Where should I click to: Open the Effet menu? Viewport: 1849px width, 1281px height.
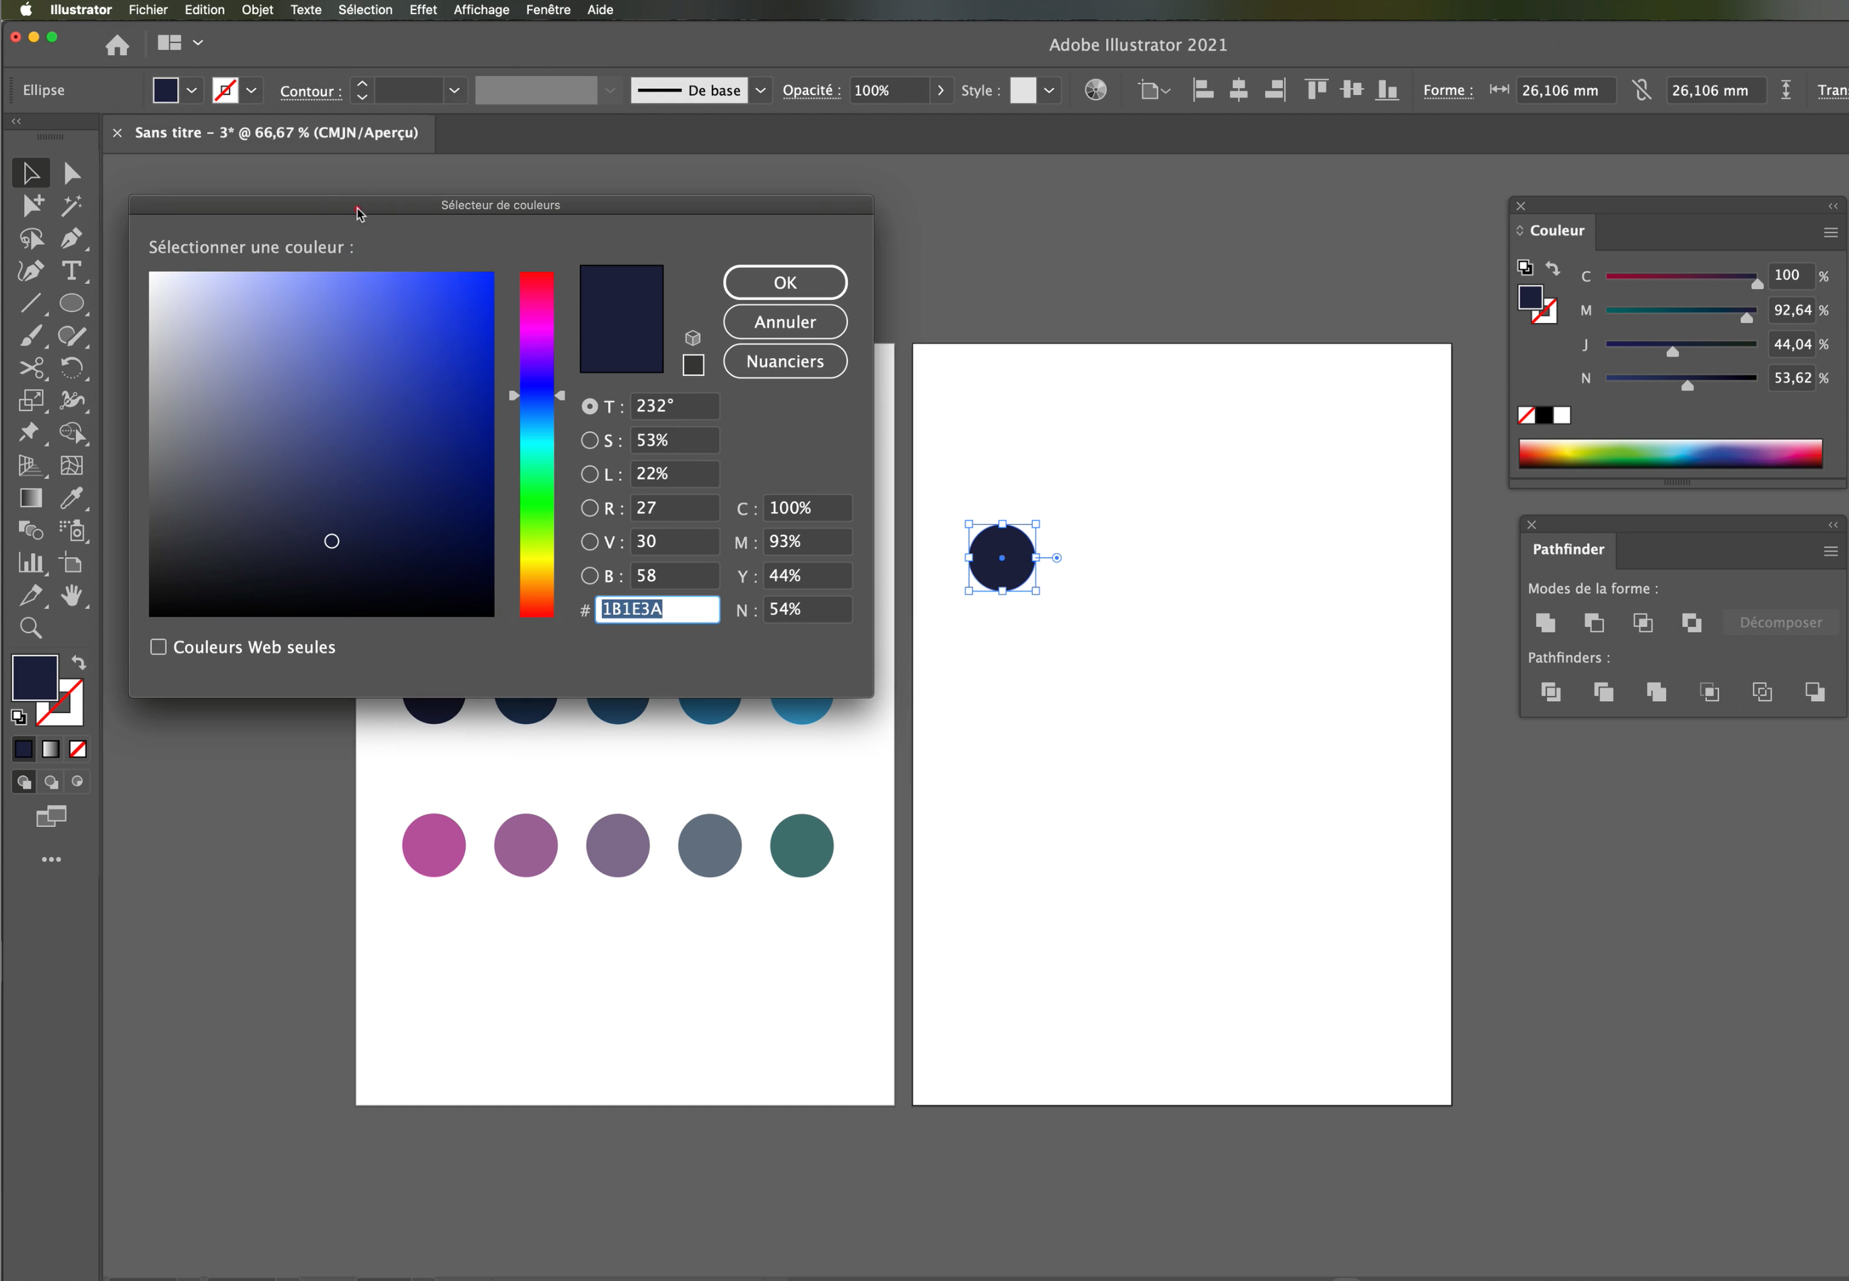coord(423,9)
